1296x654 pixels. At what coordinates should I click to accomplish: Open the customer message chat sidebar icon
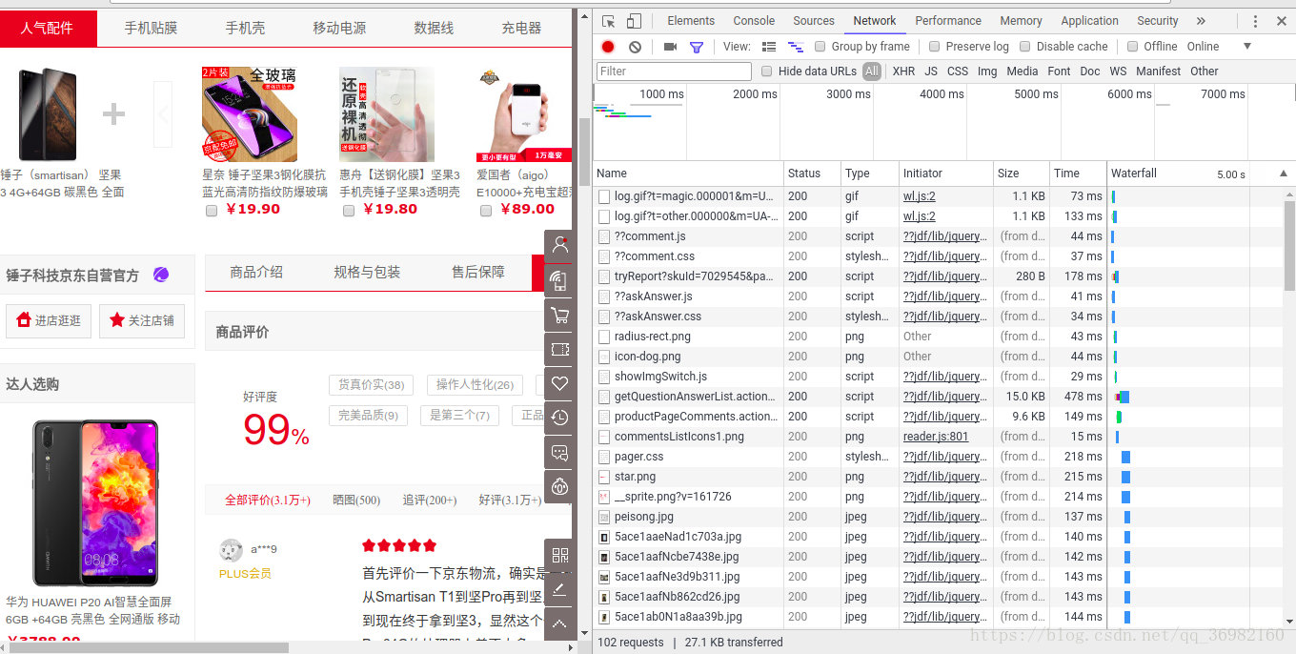(560, 452)
